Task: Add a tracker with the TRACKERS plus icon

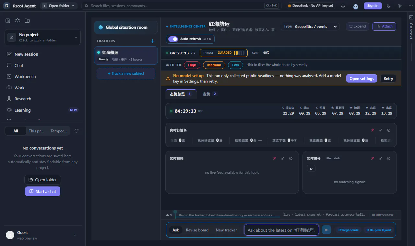Action: (x=153, y=41)
